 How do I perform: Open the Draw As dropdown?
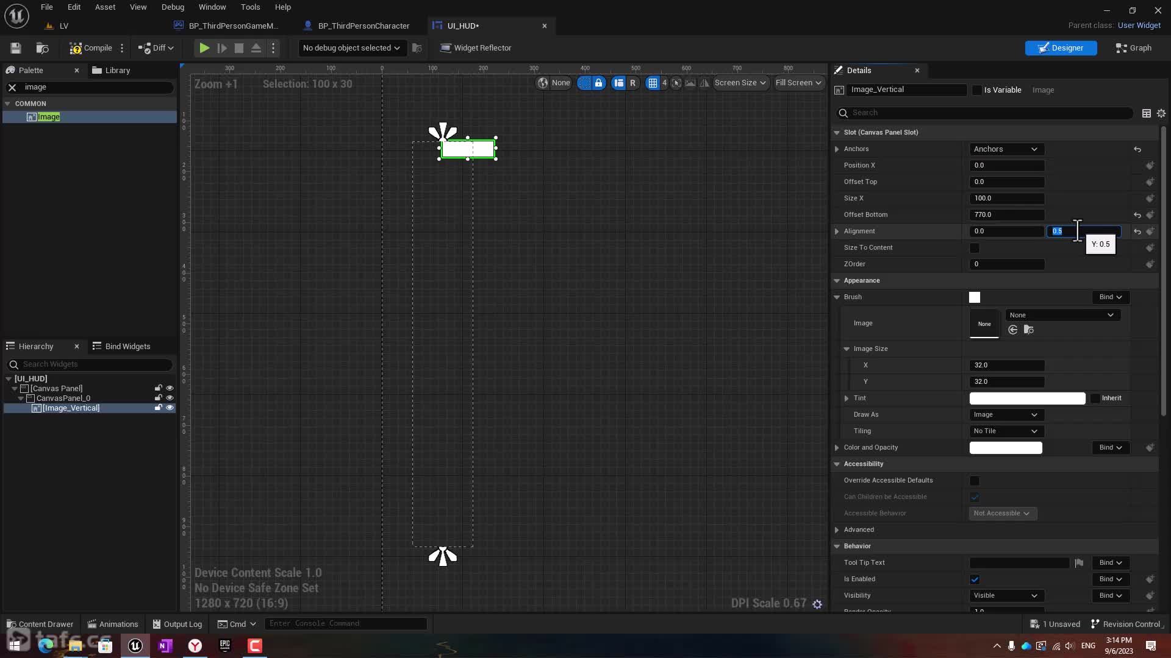point(1006,415)
